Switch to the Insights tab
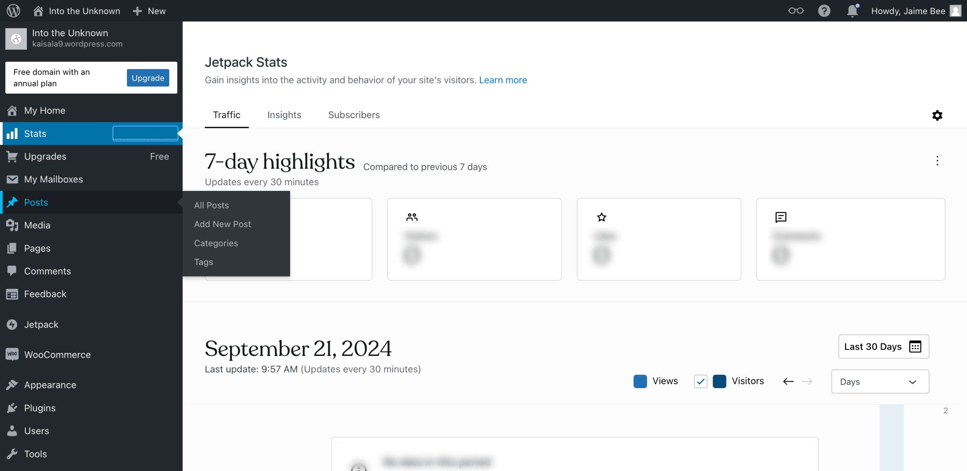967x471 pixels. tap(284, 115)
